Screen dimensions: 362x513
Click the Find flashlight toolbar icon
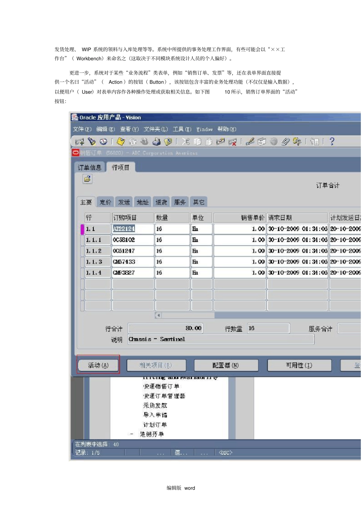point(91,142)
